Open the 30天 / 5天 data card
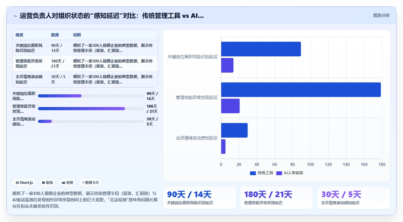Viewport: 403px width, 222px height. (x=354, y=197)
